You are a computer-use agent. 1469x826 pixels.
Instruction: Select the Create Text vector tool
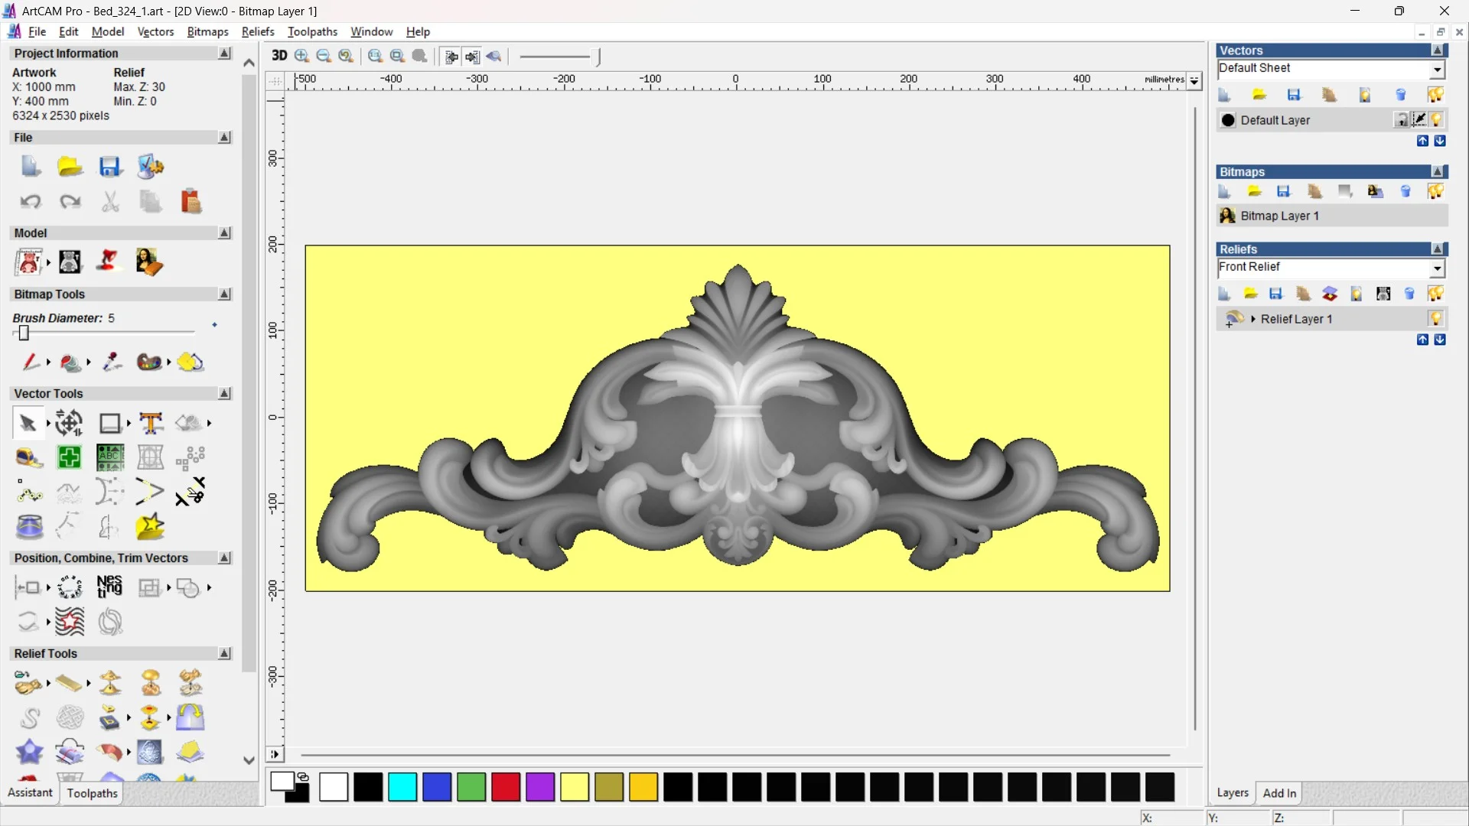[151, 423]
